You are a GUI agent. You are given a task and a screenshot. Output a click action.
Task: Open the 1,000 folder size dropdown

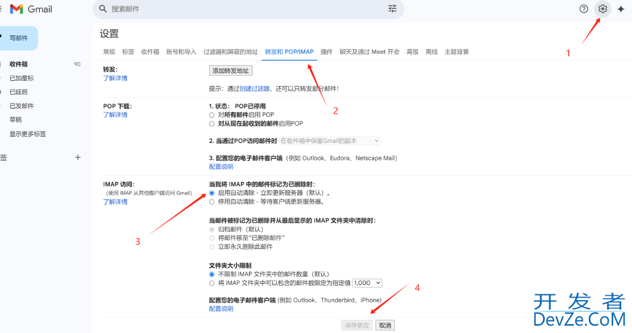pos(367,283)
